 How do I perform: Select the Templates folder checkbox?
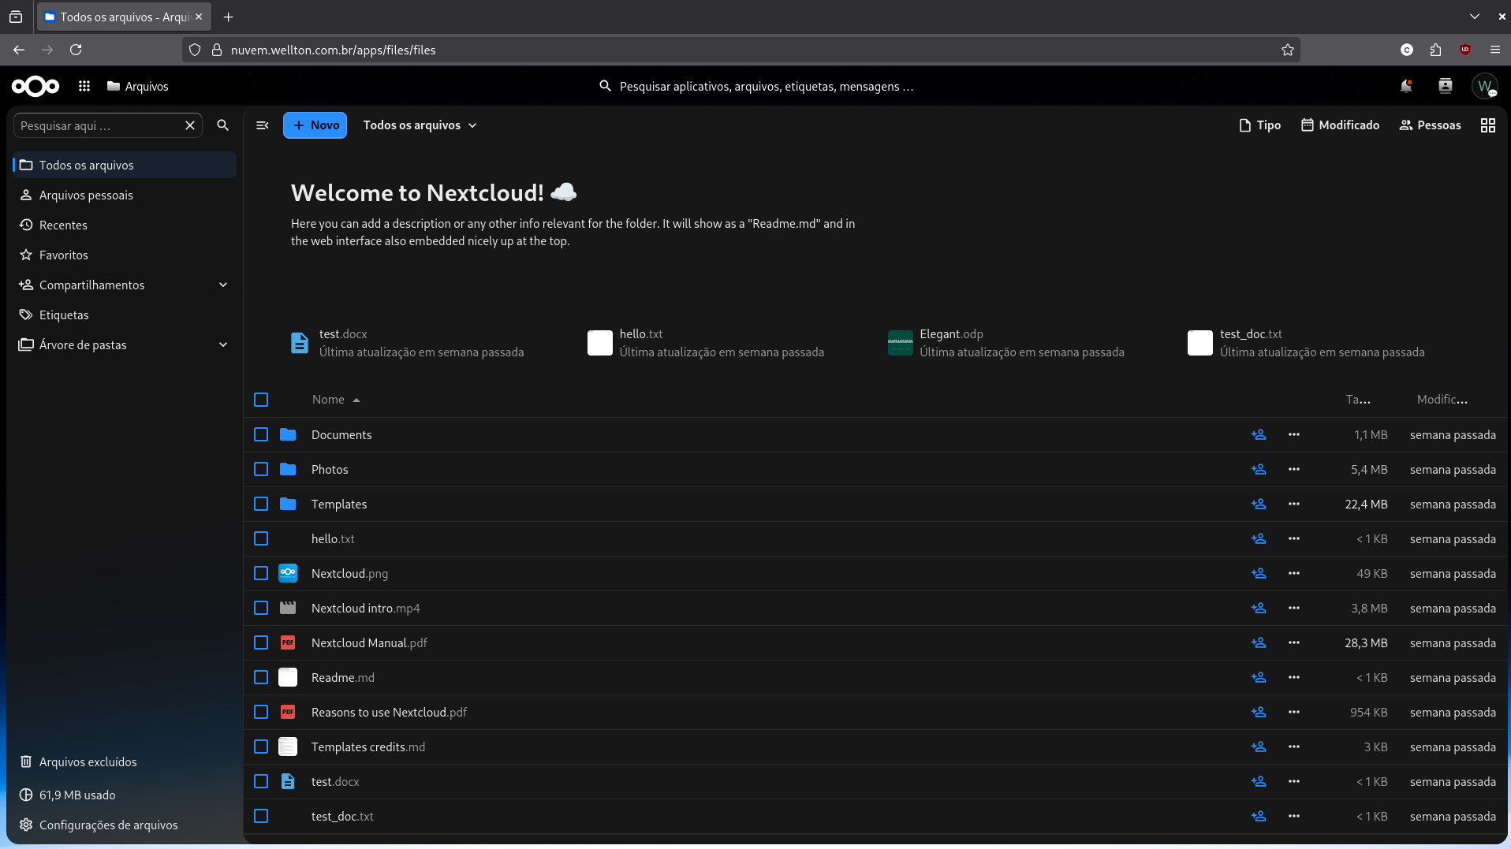pyautogui.click(x=261, y=504)
